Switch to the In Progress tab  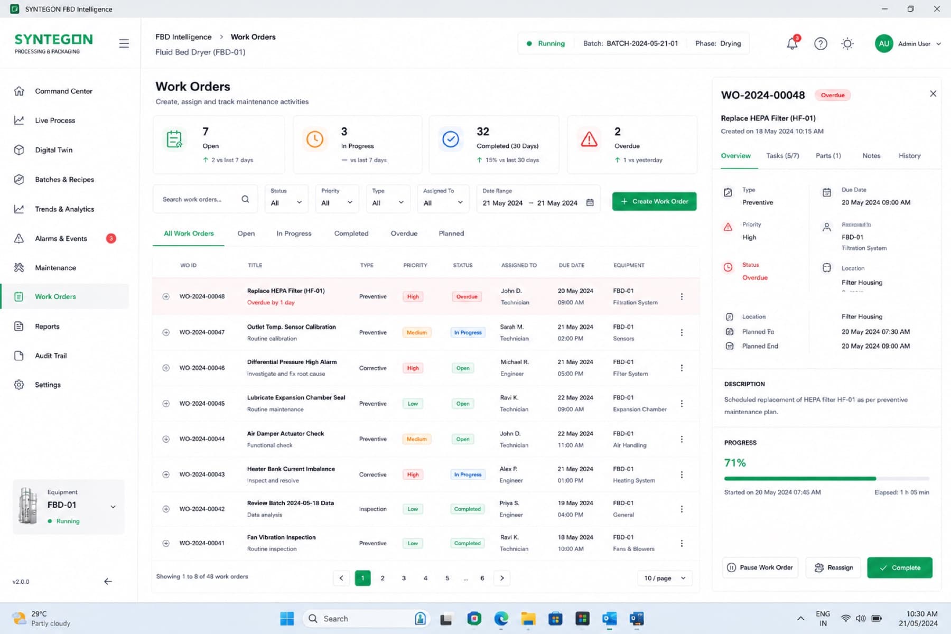point(294,234)
